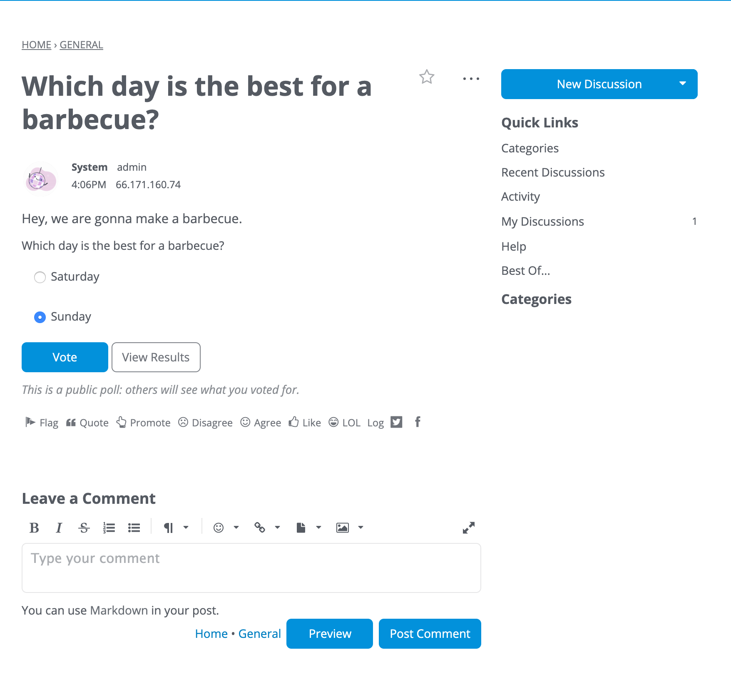Open the discussion options ellipsis menu
The height and width of the screenshot is (697, 731).
coord(471,79)
